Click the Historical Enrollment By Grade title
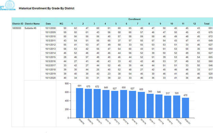 (47, 8)
